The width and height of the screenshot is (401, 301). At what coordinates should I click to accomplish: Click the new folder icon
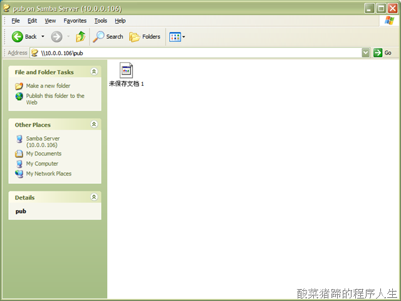(19, 86)
